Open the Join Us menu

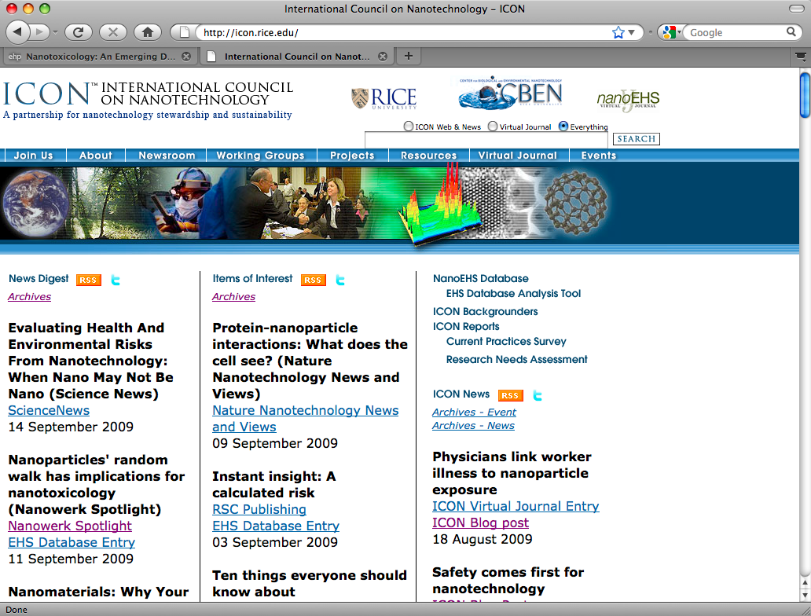coord(34,155)
